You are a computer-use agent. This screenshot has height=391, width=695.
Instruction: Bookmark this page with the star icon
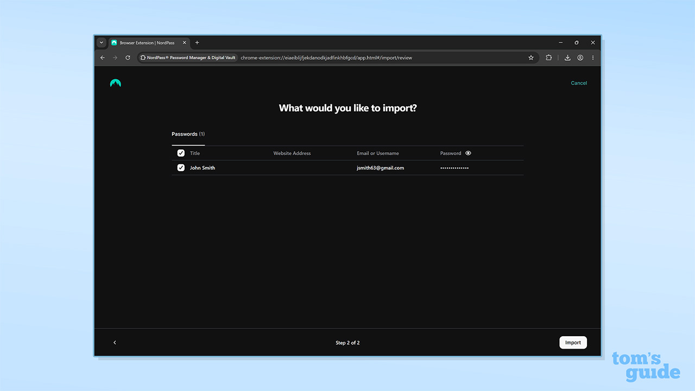coord(531,58)
